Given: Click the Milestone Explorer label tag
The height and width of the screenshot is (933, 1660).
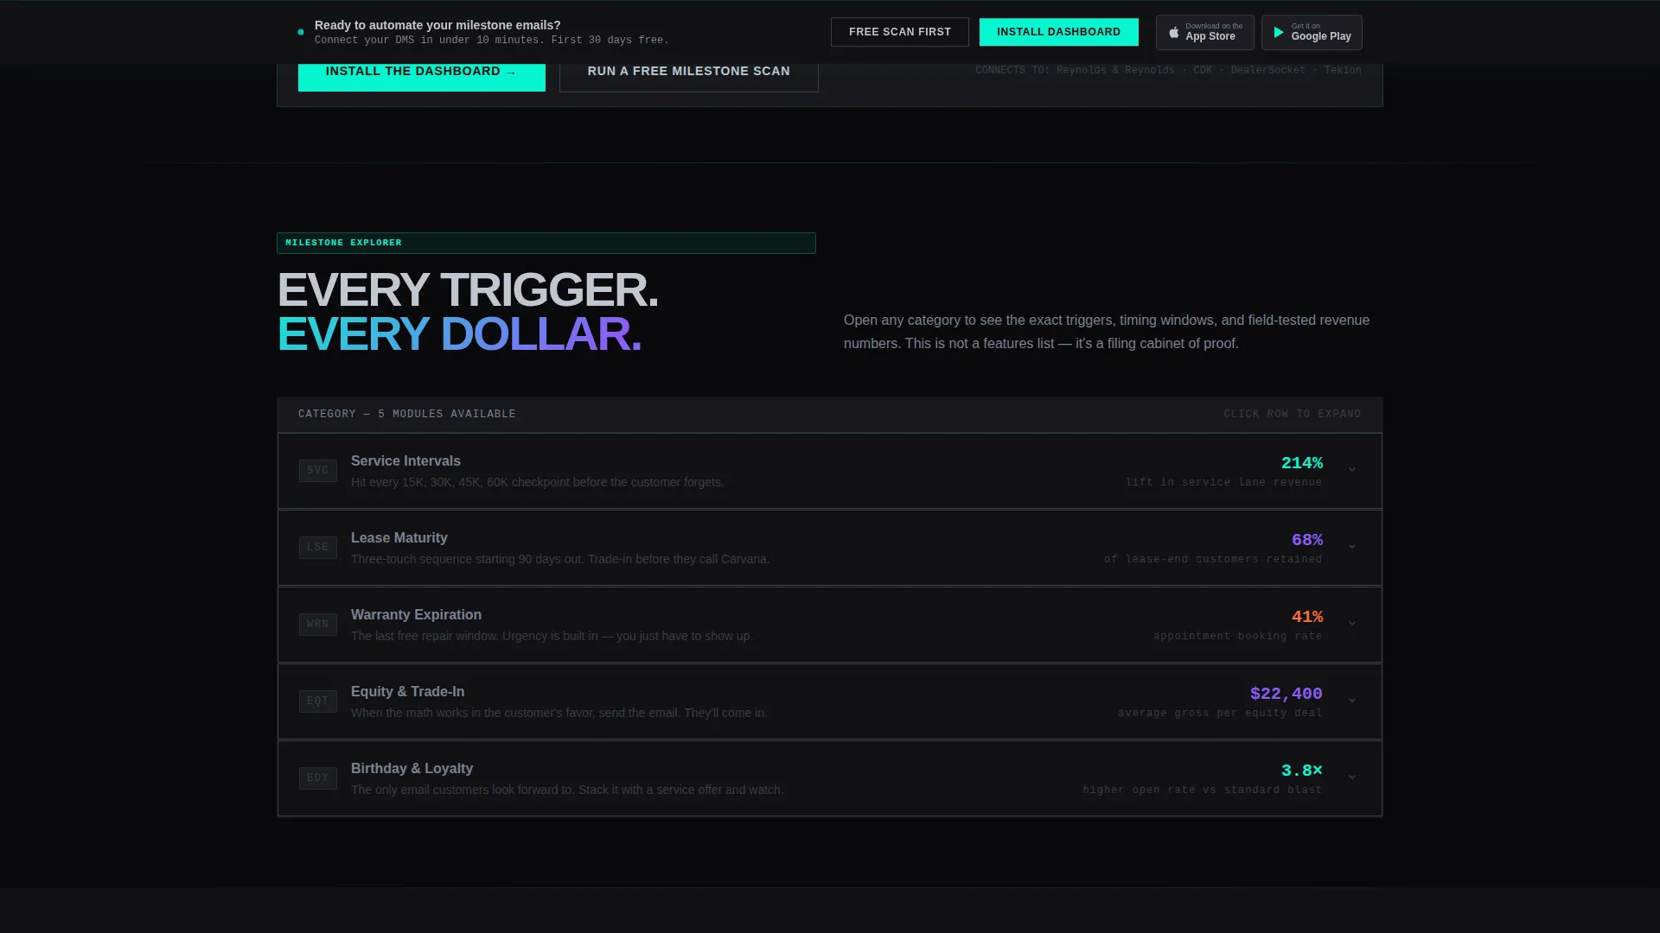Looking at the screenshot, I should (x=546, y=243).
